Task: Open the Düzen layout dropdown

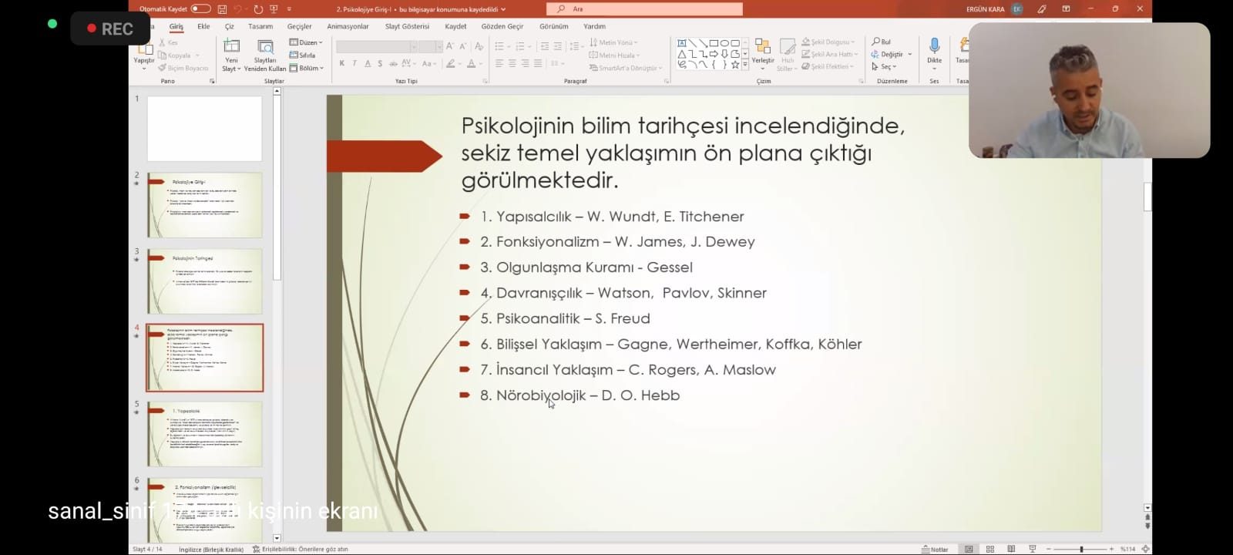Action: pos(306,42)
